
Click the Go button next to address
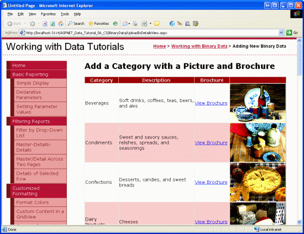click(292, 33)
